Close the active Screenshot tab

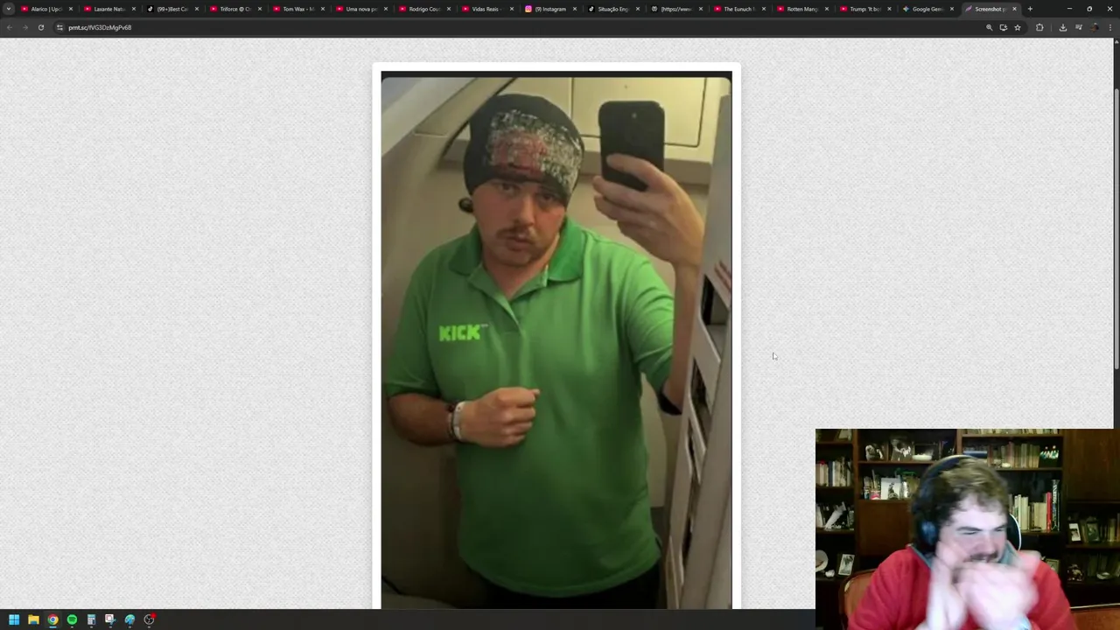click(x=1014, y=9)
